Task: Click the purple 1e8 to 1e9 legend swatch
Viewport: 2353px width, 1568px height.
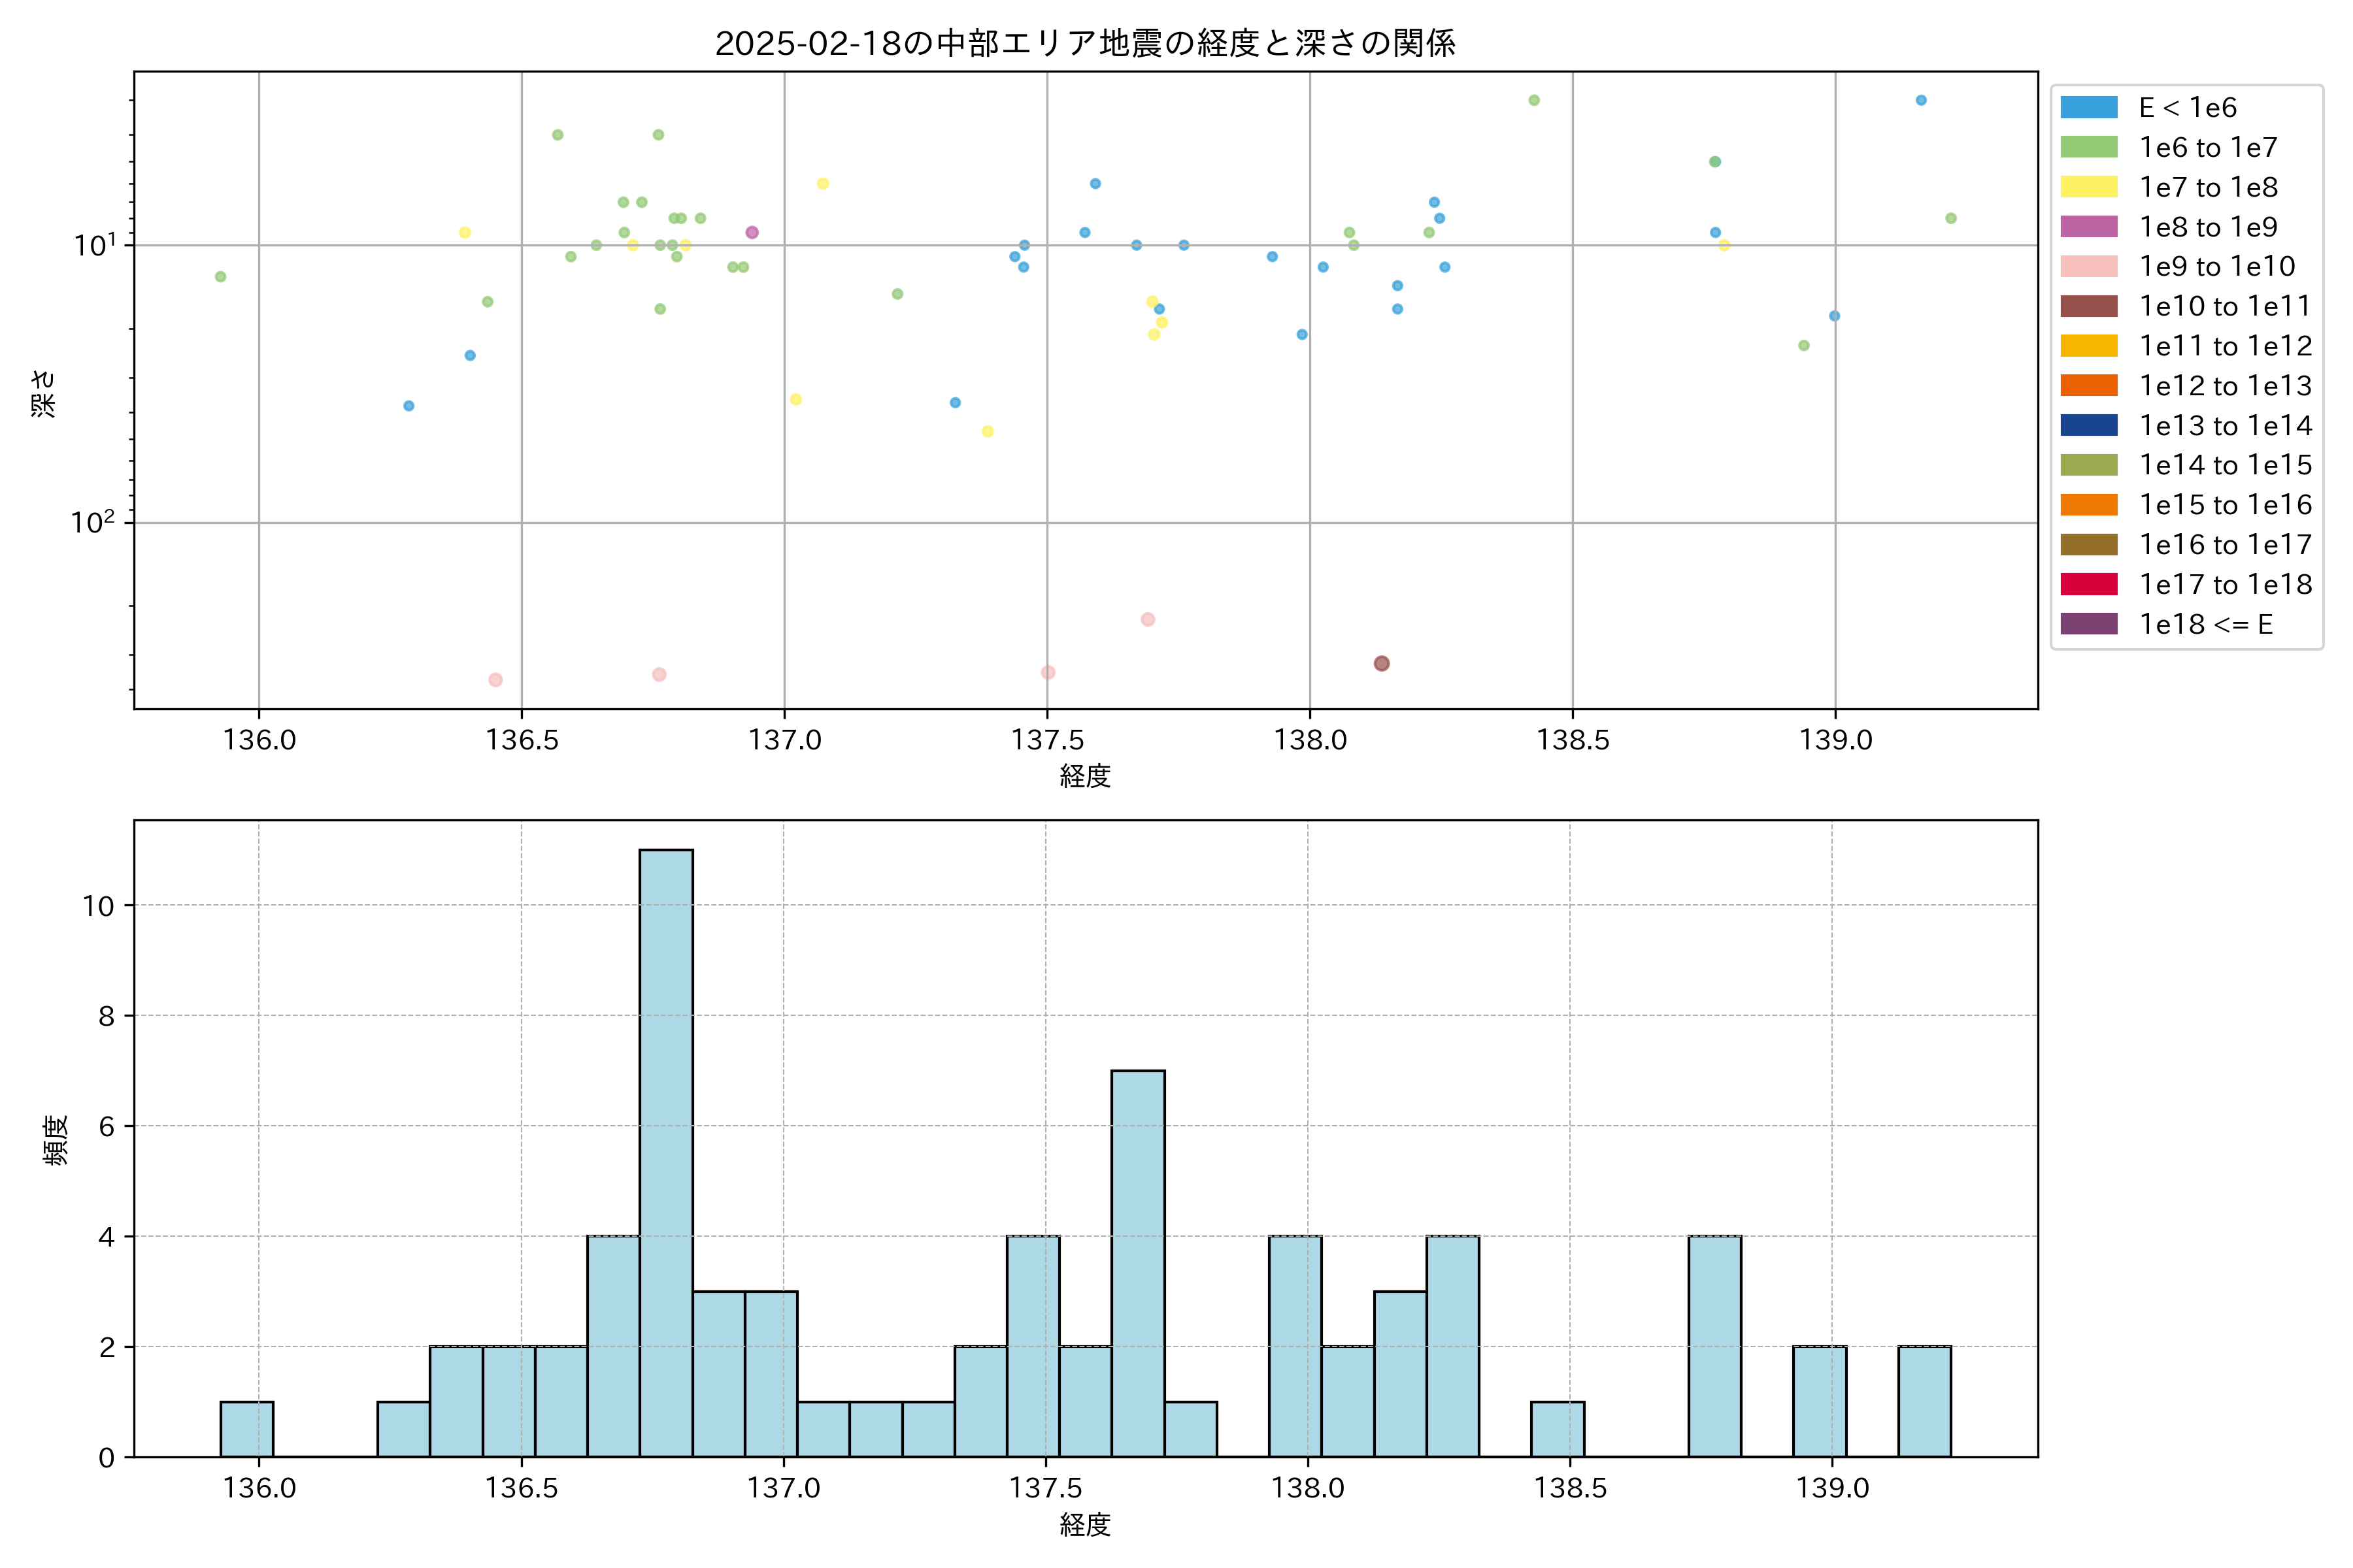Action: click(2089, 227)
